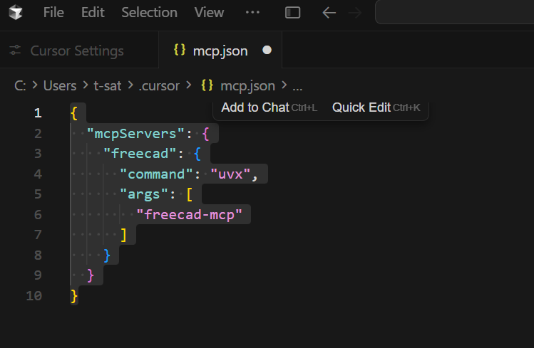Expand the overflow menu with three dots
Image resolution: width=534 pixels, height=348 pixels.
coord(252,13)
